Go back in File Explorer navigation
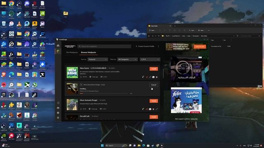Screen dimensions: 264x148 tap(149, 36)
